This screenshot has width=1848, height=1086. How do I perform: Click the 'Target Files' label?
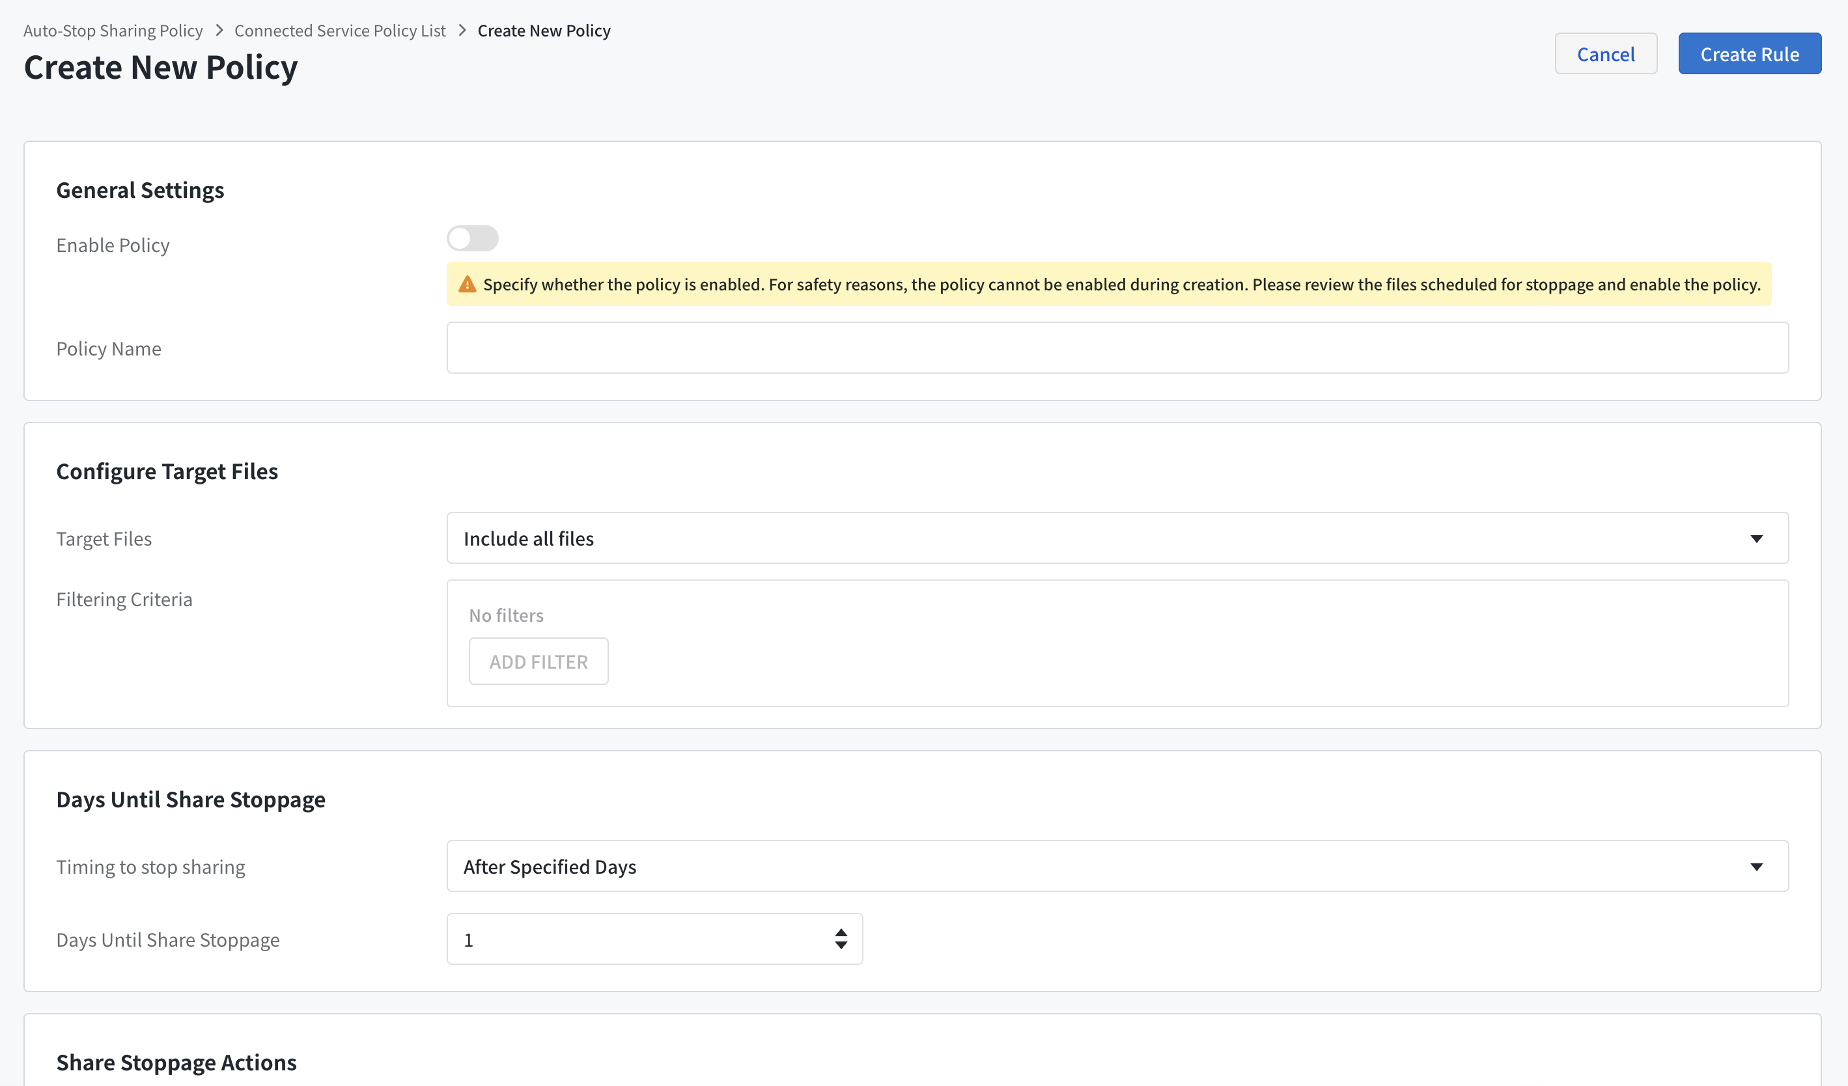[104, 539]
